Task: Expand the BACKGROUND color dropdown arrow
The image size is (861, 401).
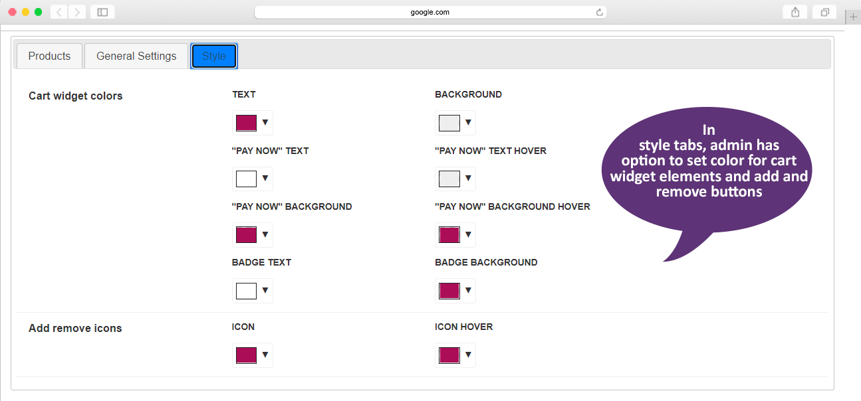Action: point(468,123)
